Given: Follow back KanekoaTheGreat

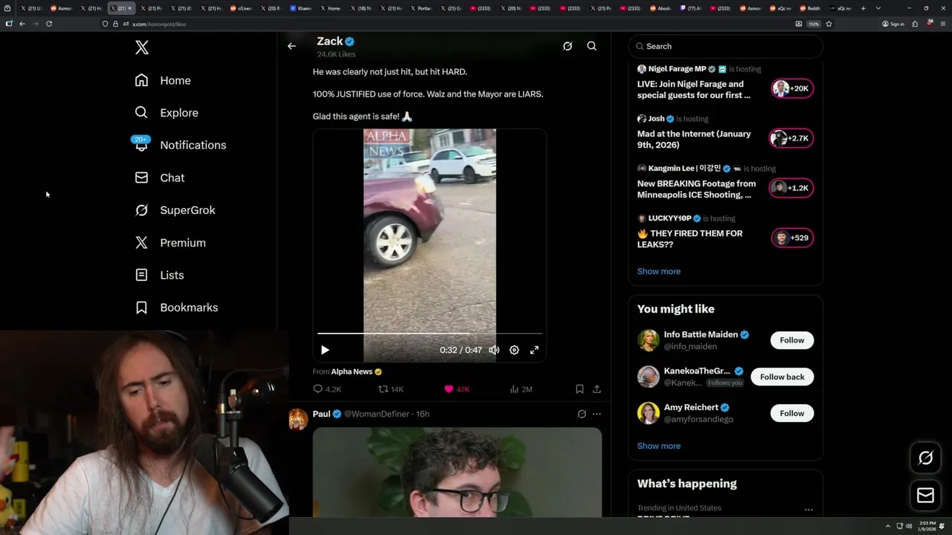Looking at the screenshot, I should (x=782, y=377).
